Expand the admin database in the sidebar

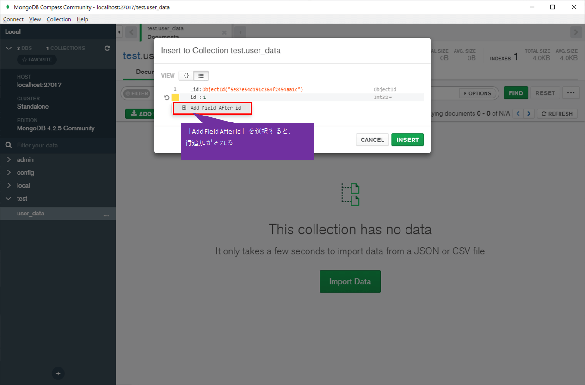pos(8,159)
